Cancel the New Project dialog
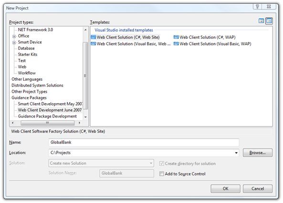283x203 pixels. [258, 189]
